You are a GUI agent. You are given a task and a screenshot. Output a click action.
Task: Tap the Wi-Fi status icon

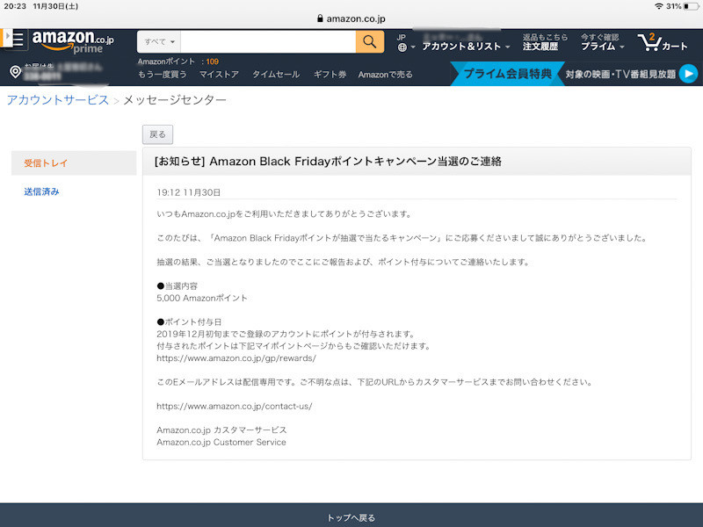coord(658,6)
